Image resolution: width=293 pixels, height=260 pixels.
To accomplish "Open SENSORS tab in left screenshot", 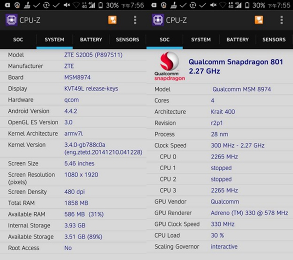I will [127, 40].
